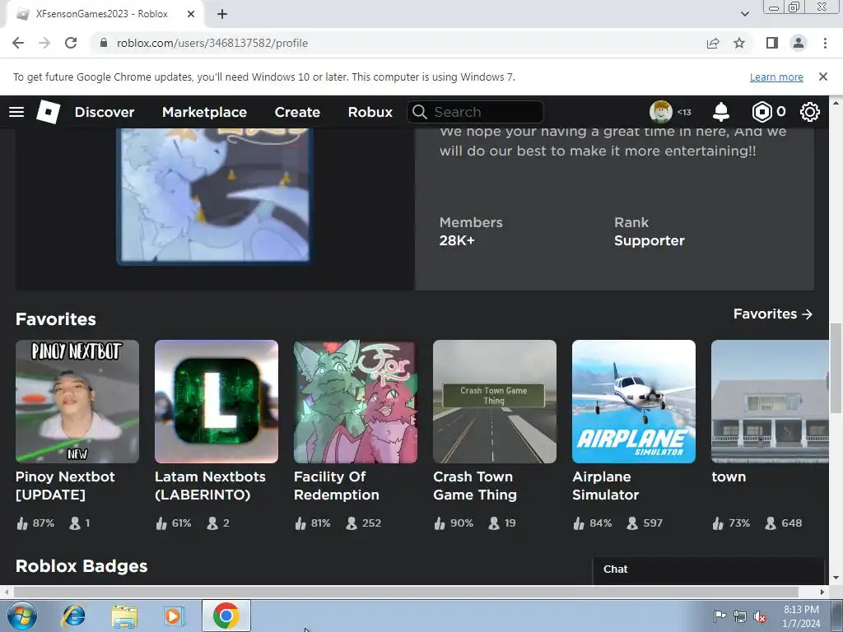The image size is (843, 632).
Task: Open the Chat panel
Action: 708,569
